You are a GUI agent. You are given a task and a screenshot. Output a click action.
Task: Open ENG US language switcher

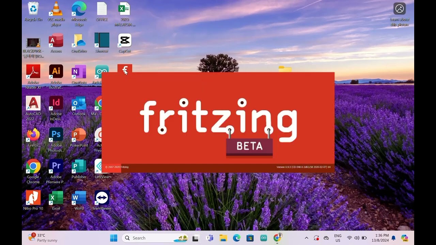point(338,238)
